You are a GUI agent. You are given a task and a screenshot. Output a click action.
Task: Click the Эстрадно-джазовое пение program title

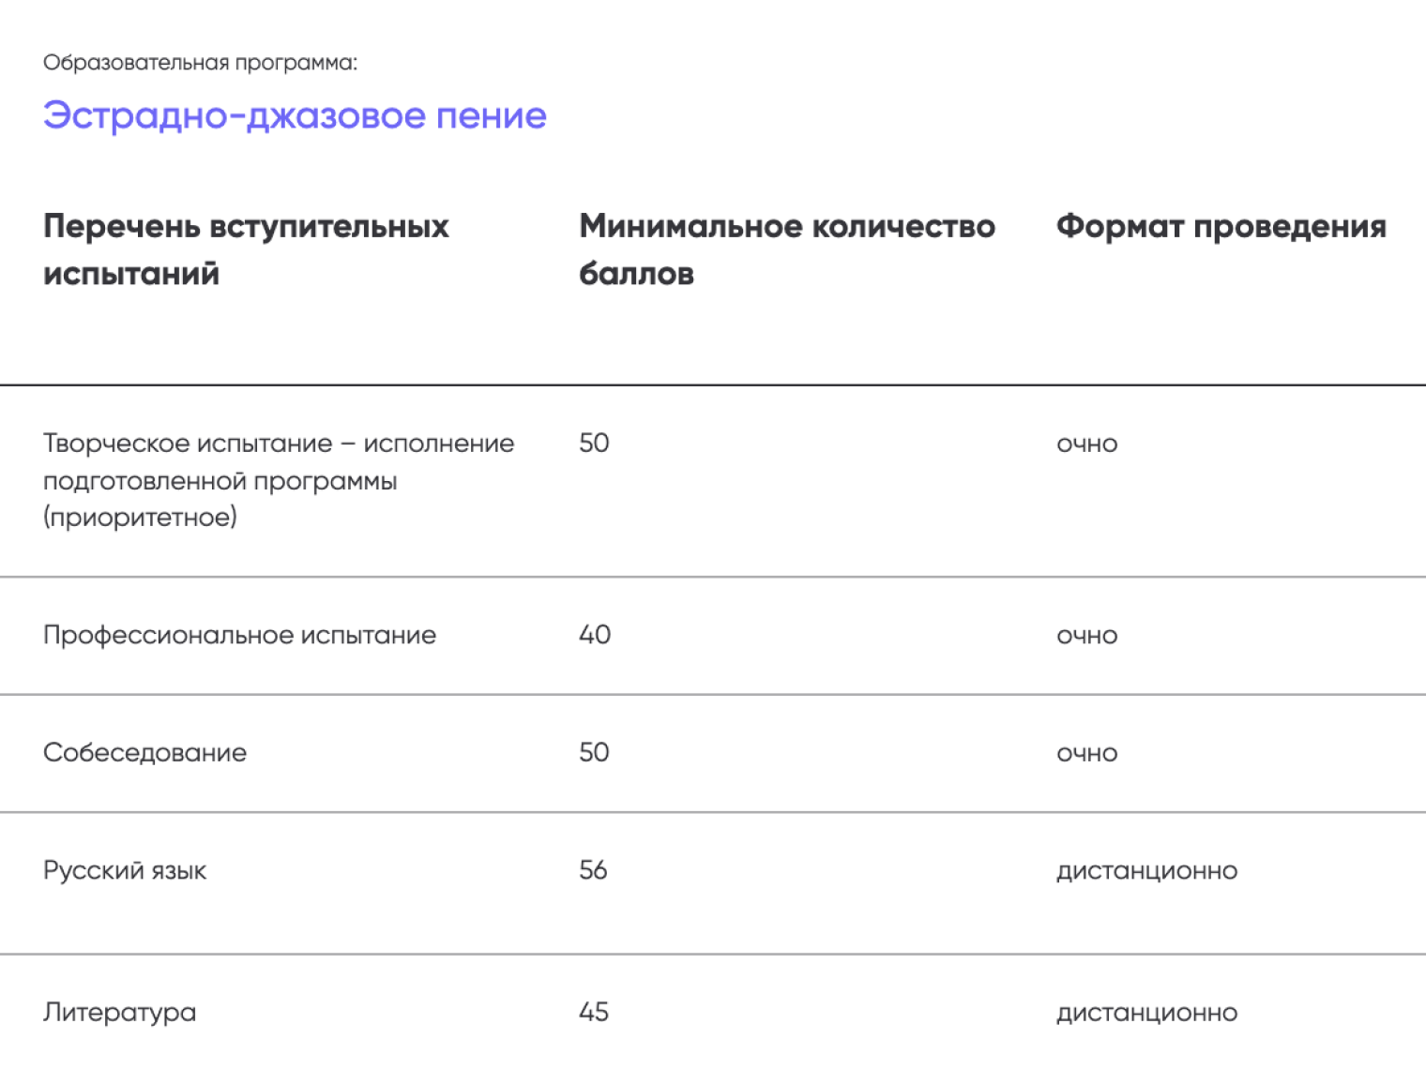click(x=295, y=115)
